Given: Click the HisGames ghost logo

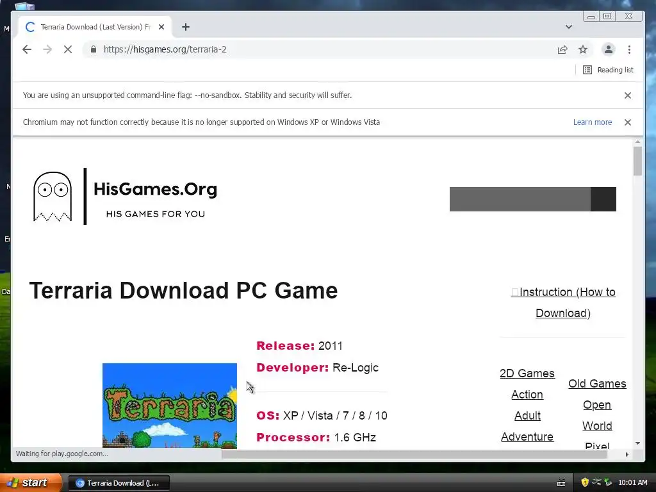Looking at the screenshot, I should [53, 196].
